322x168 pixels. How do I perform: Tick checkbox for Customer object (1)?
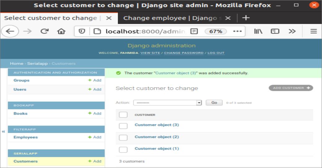tap(123, 150)
